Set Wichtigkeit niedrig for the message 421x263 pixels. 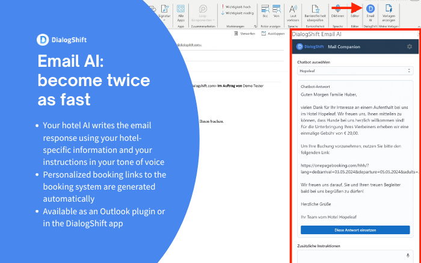(238, 13)
